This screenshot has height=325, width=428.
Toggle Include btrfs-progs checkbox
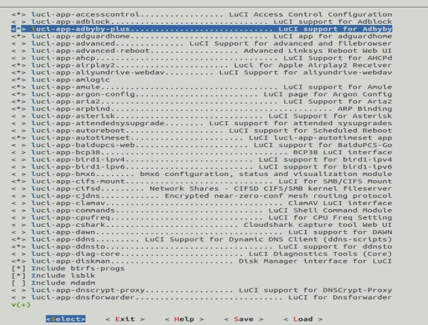click(18, 269)
